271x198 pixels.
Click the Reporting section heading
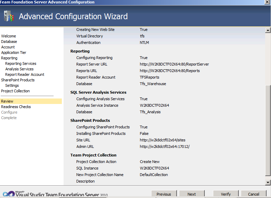click(x=80, y=51)
